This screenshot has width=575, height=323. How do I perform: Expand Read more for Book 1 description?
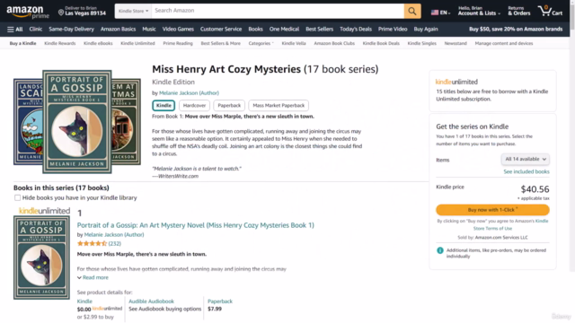point(93,277)
